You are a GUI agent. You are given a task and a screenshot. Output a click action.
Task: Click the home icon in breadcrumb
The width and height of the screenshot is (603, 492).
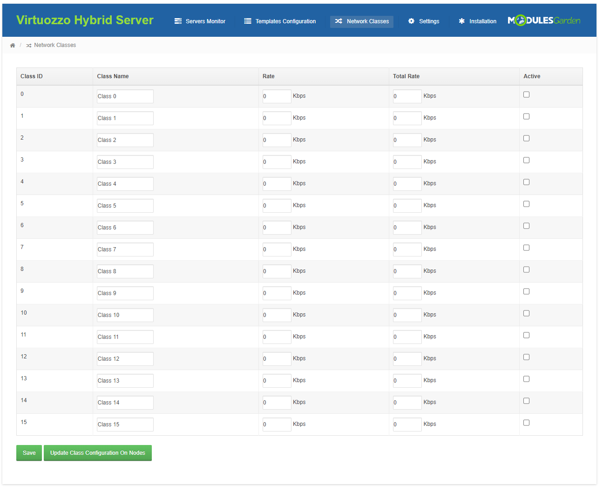coord(13,46)
